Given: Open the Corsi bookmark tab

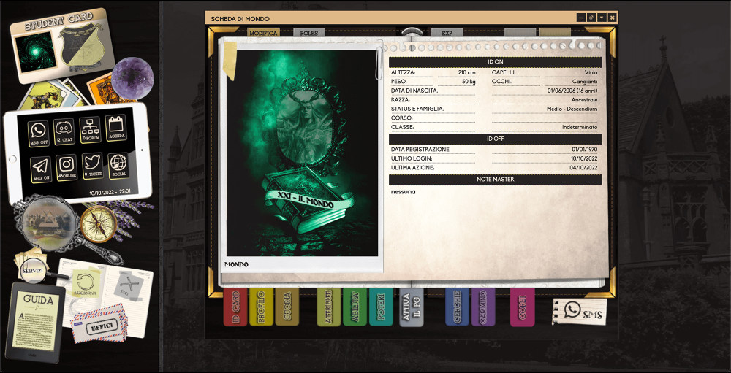Looking at the screenshot, I should click(x=522, y=307).
